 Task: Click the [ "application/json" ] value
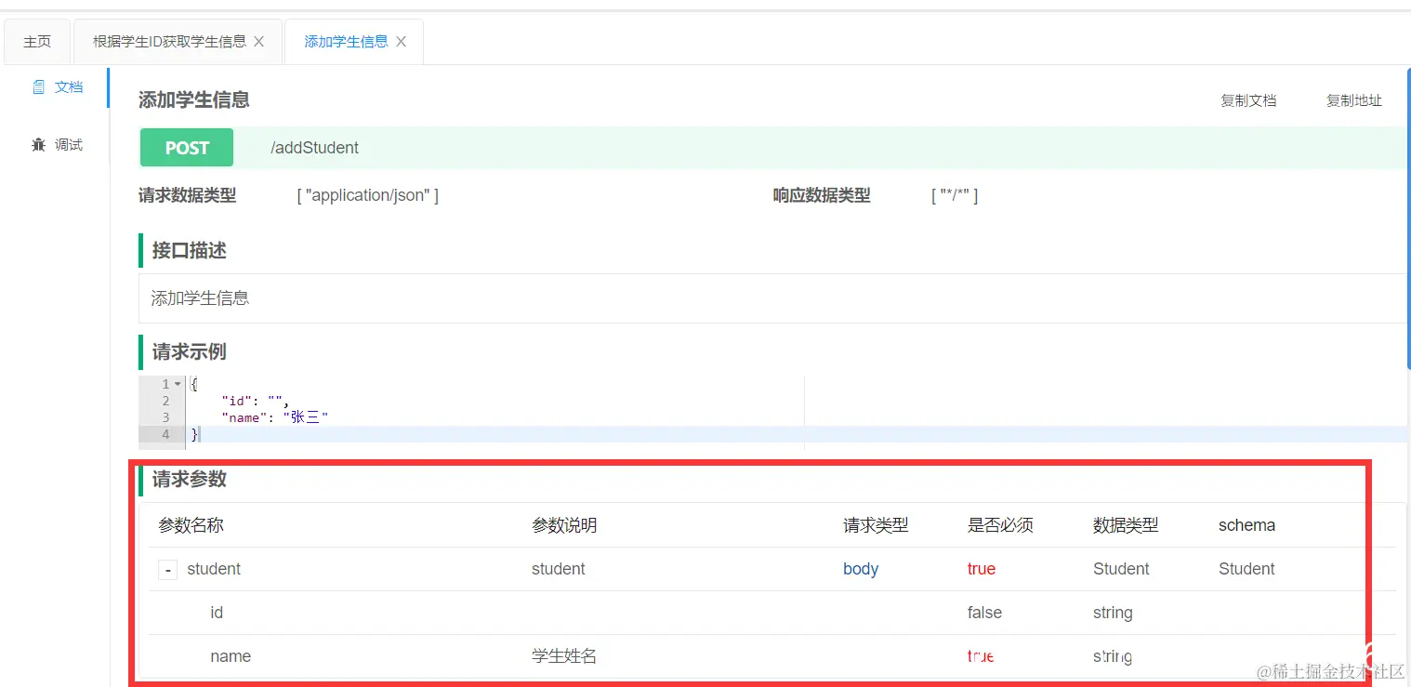tap(368, 195)
